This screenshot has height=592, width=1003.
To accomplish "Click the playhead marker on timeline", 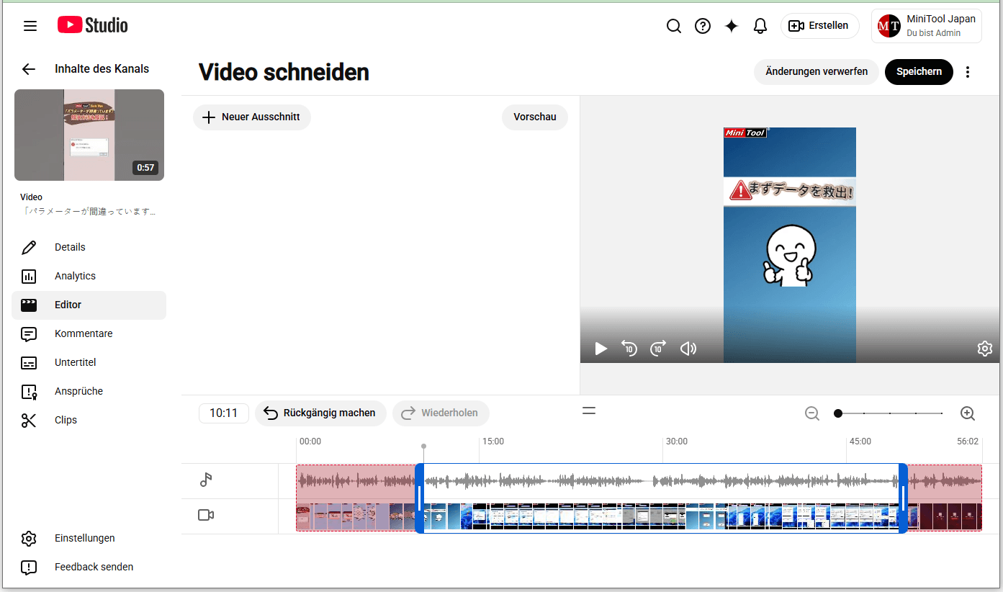I will (423, 447).
